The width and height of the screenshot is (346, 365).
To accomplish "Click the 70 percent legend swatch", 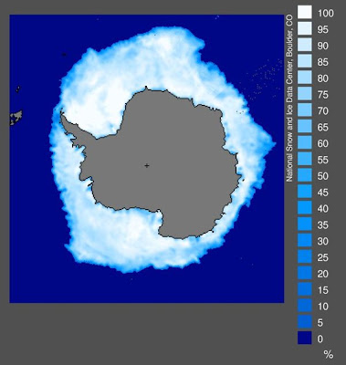I will pyautogui.click(x=305, y=109).
